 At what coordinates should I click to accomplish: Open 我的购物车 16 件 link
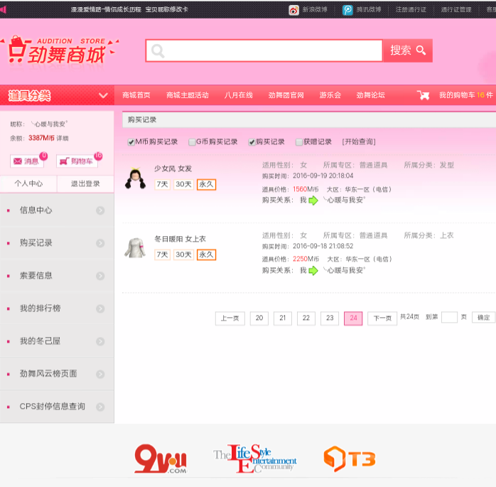point(466,95)
